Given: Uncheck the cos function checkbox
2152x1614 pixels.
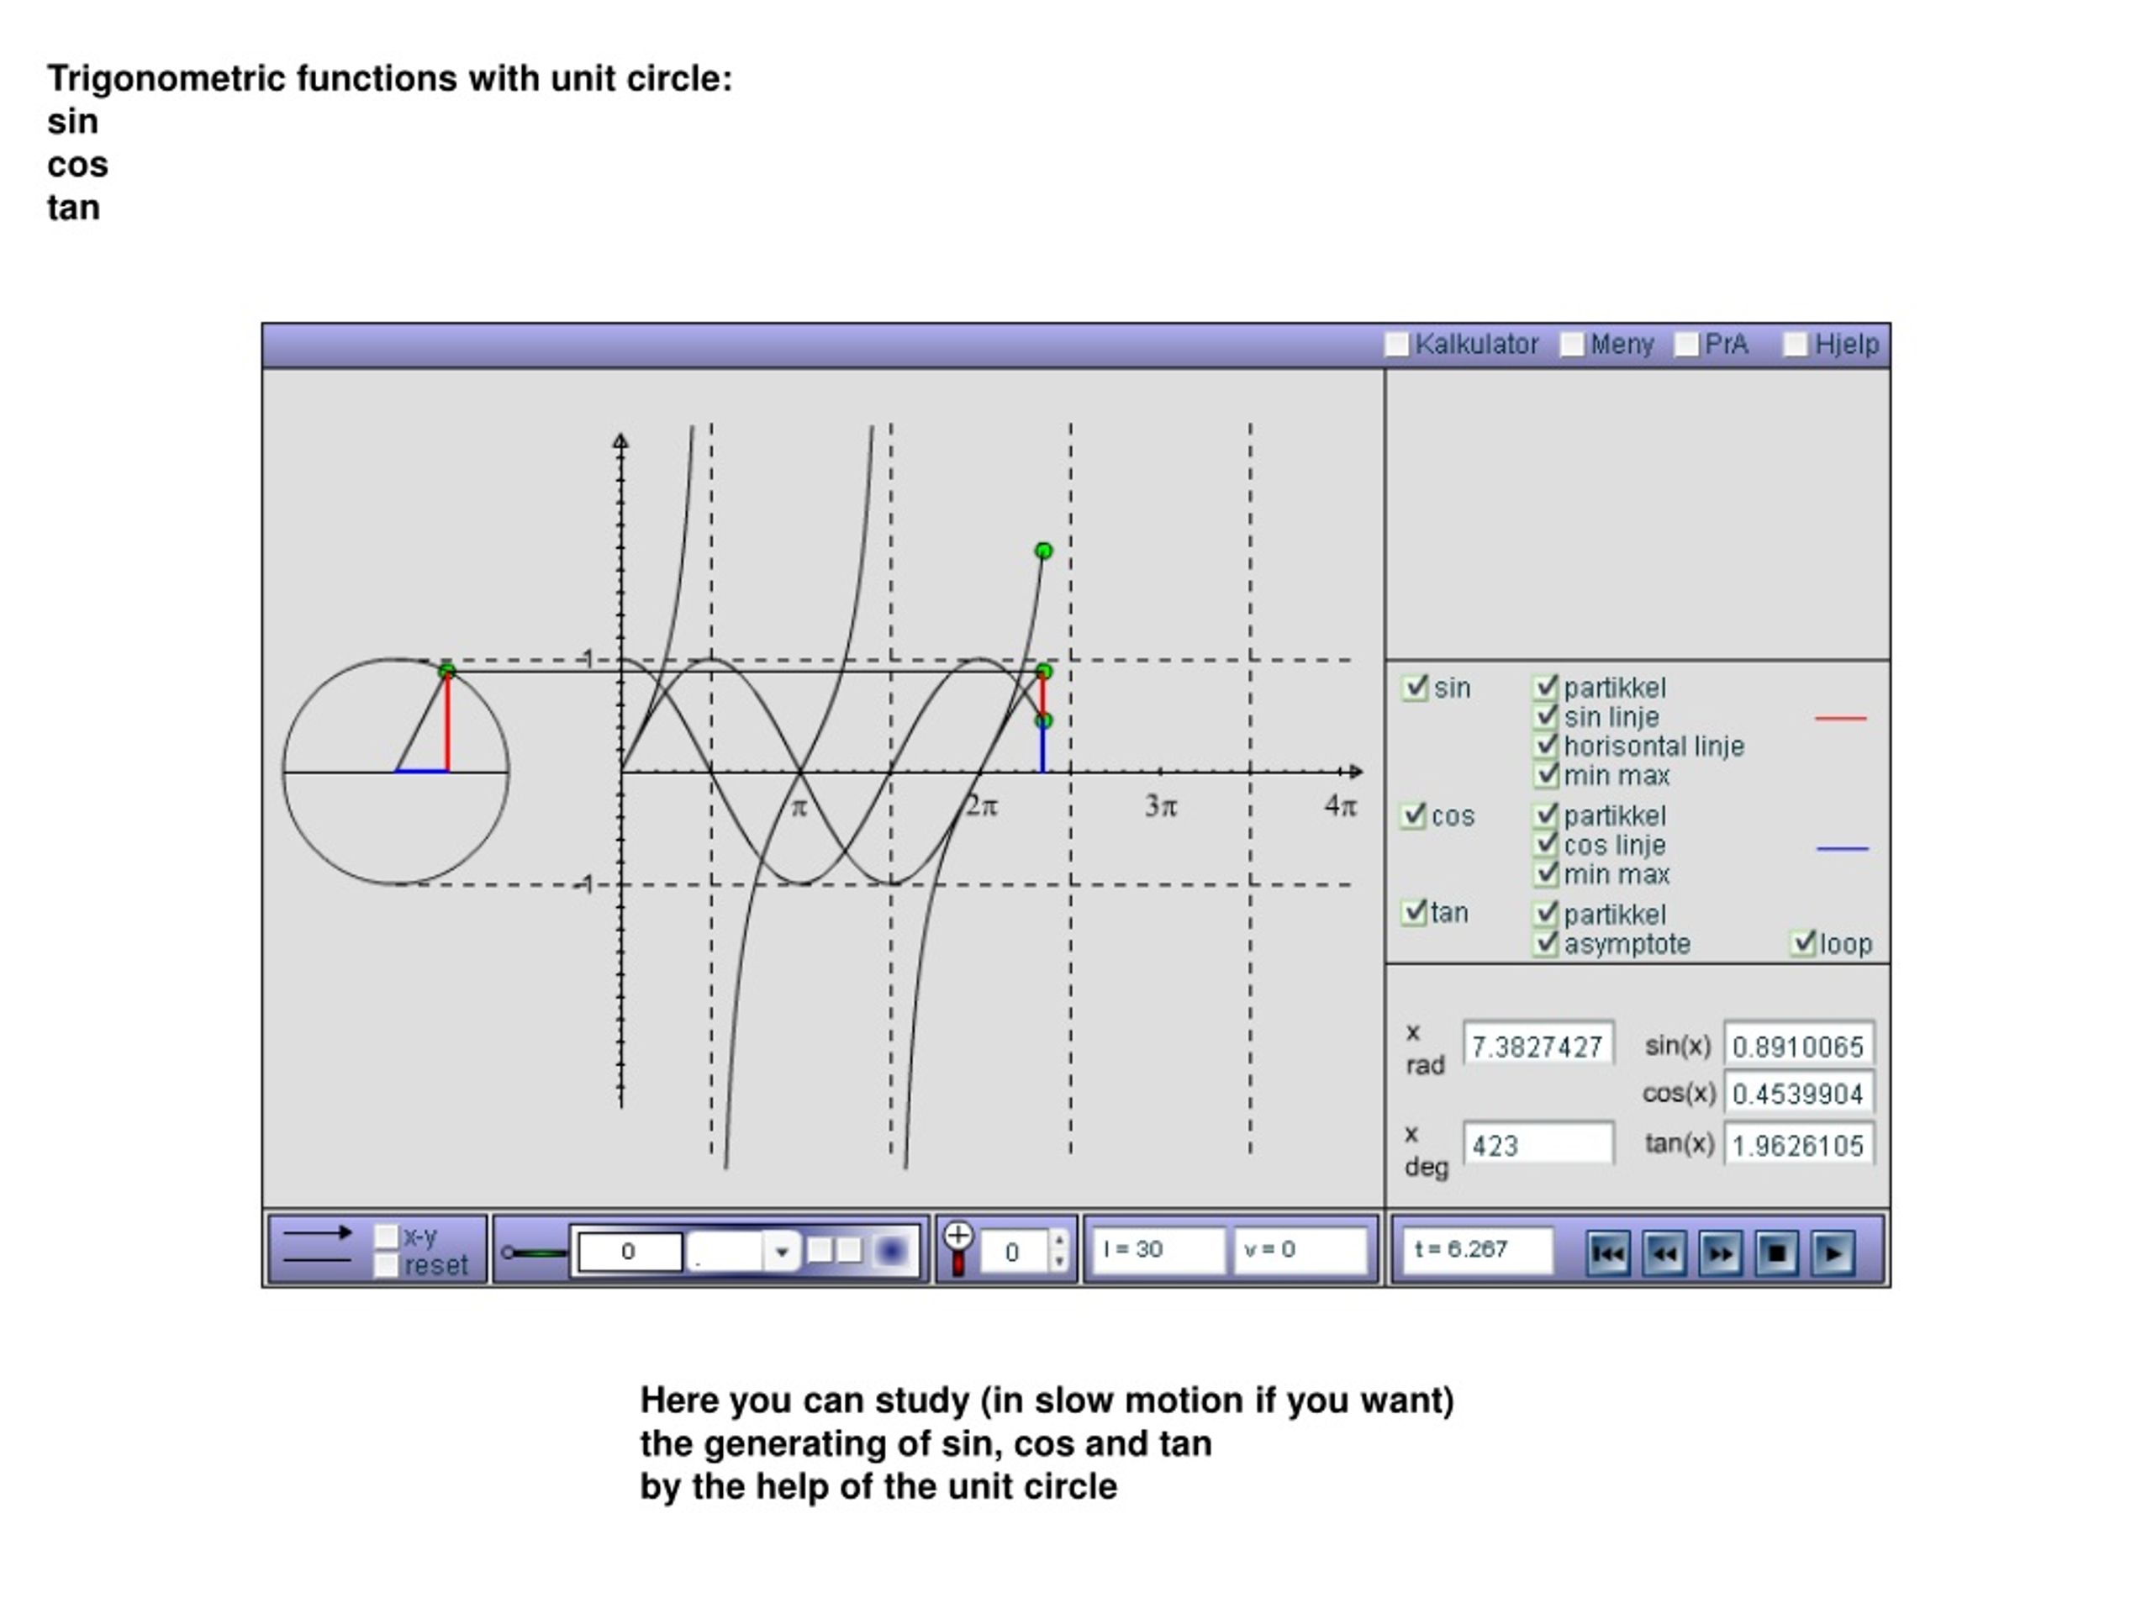Looking at the screenshot, I should 1414,815.
